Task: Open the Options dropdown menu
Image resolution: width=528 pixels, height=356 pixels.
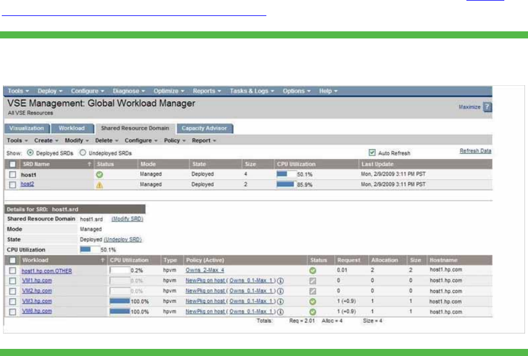Action: [297, 91]
